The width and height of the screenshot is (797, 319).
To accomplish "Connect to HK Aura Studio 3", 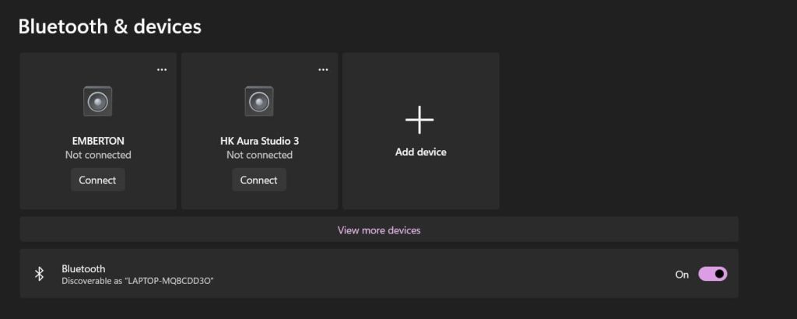I will pos(259,180).
